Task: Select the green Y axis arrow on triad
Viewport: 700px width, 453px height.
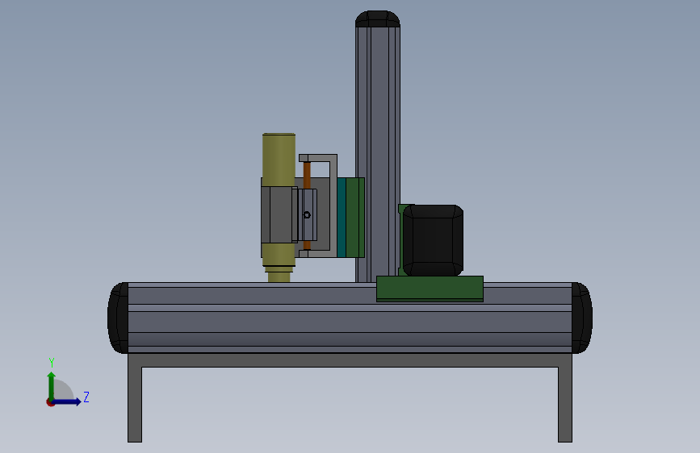Action: tap(52, 385)
